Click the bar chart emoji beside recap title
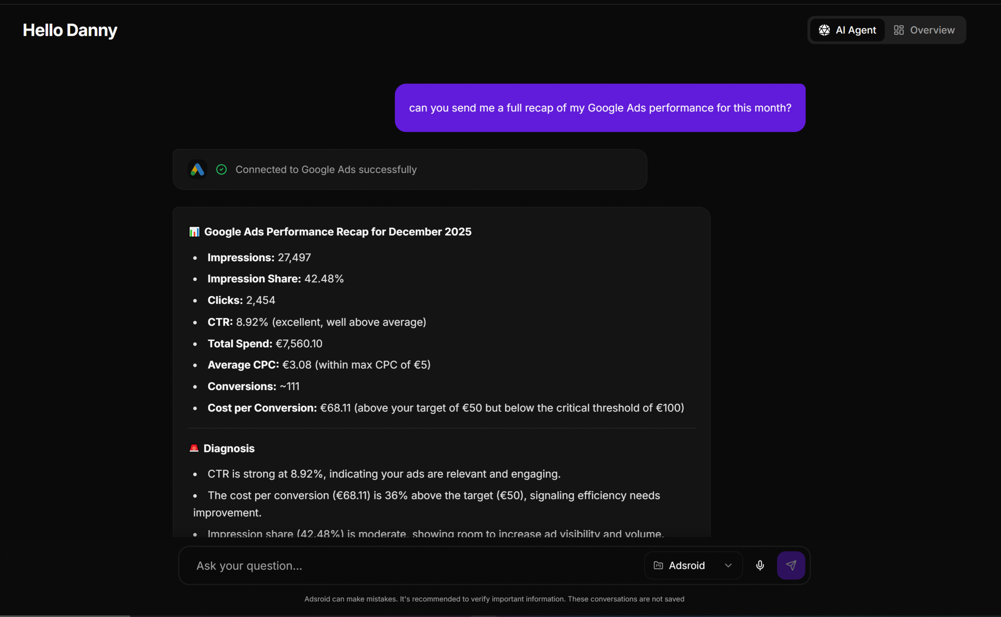Screen dimensions: 1001x617 (x=194, y=232)
